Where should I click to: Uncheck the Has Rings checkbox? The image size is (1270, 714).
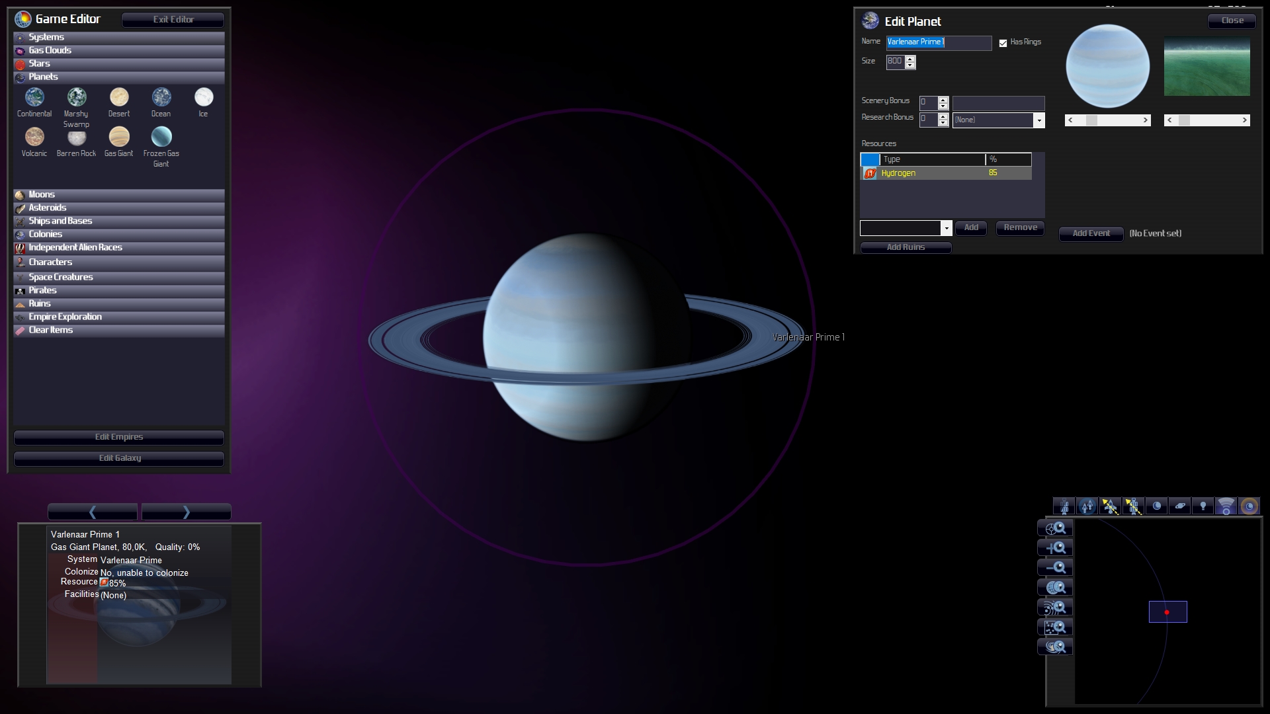tap(1003, 43)
